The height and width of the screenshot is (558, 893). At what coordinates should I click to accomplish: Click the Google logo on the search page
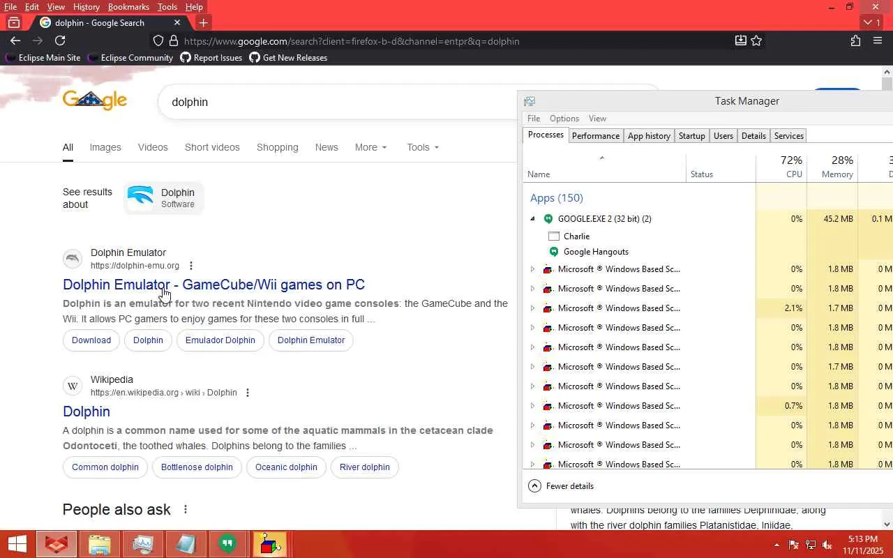pyautogui.click(x=95, y=100)
